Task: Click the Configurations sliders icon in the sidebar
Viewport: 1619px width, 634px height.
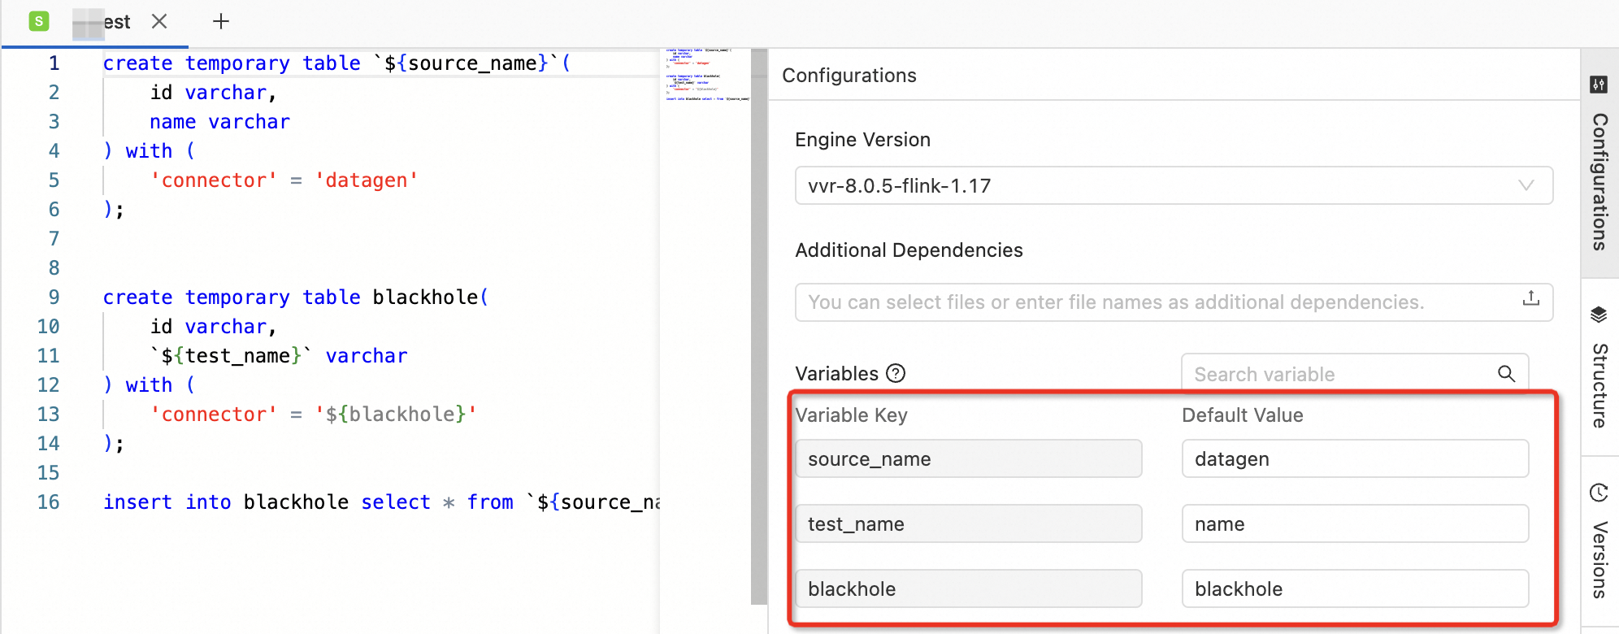Action: [x=1599, y=85]
